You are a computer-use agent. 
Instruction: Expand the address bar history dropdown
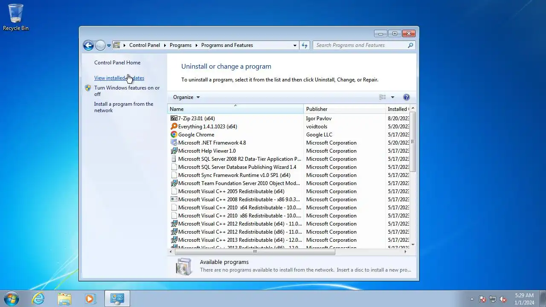295,45
